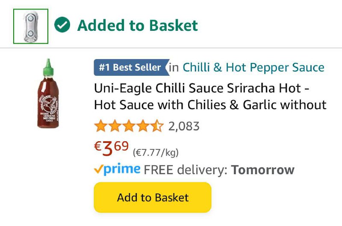342x226 pixels.
Task: Click the "#1 Best Seller" badge
Action: [x=130, y=68]
